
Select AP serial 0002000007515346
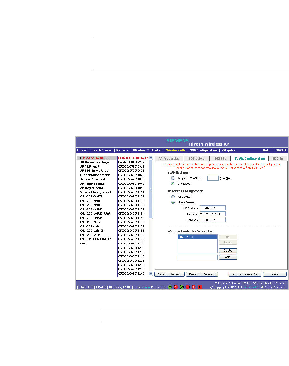coord(133,158)
